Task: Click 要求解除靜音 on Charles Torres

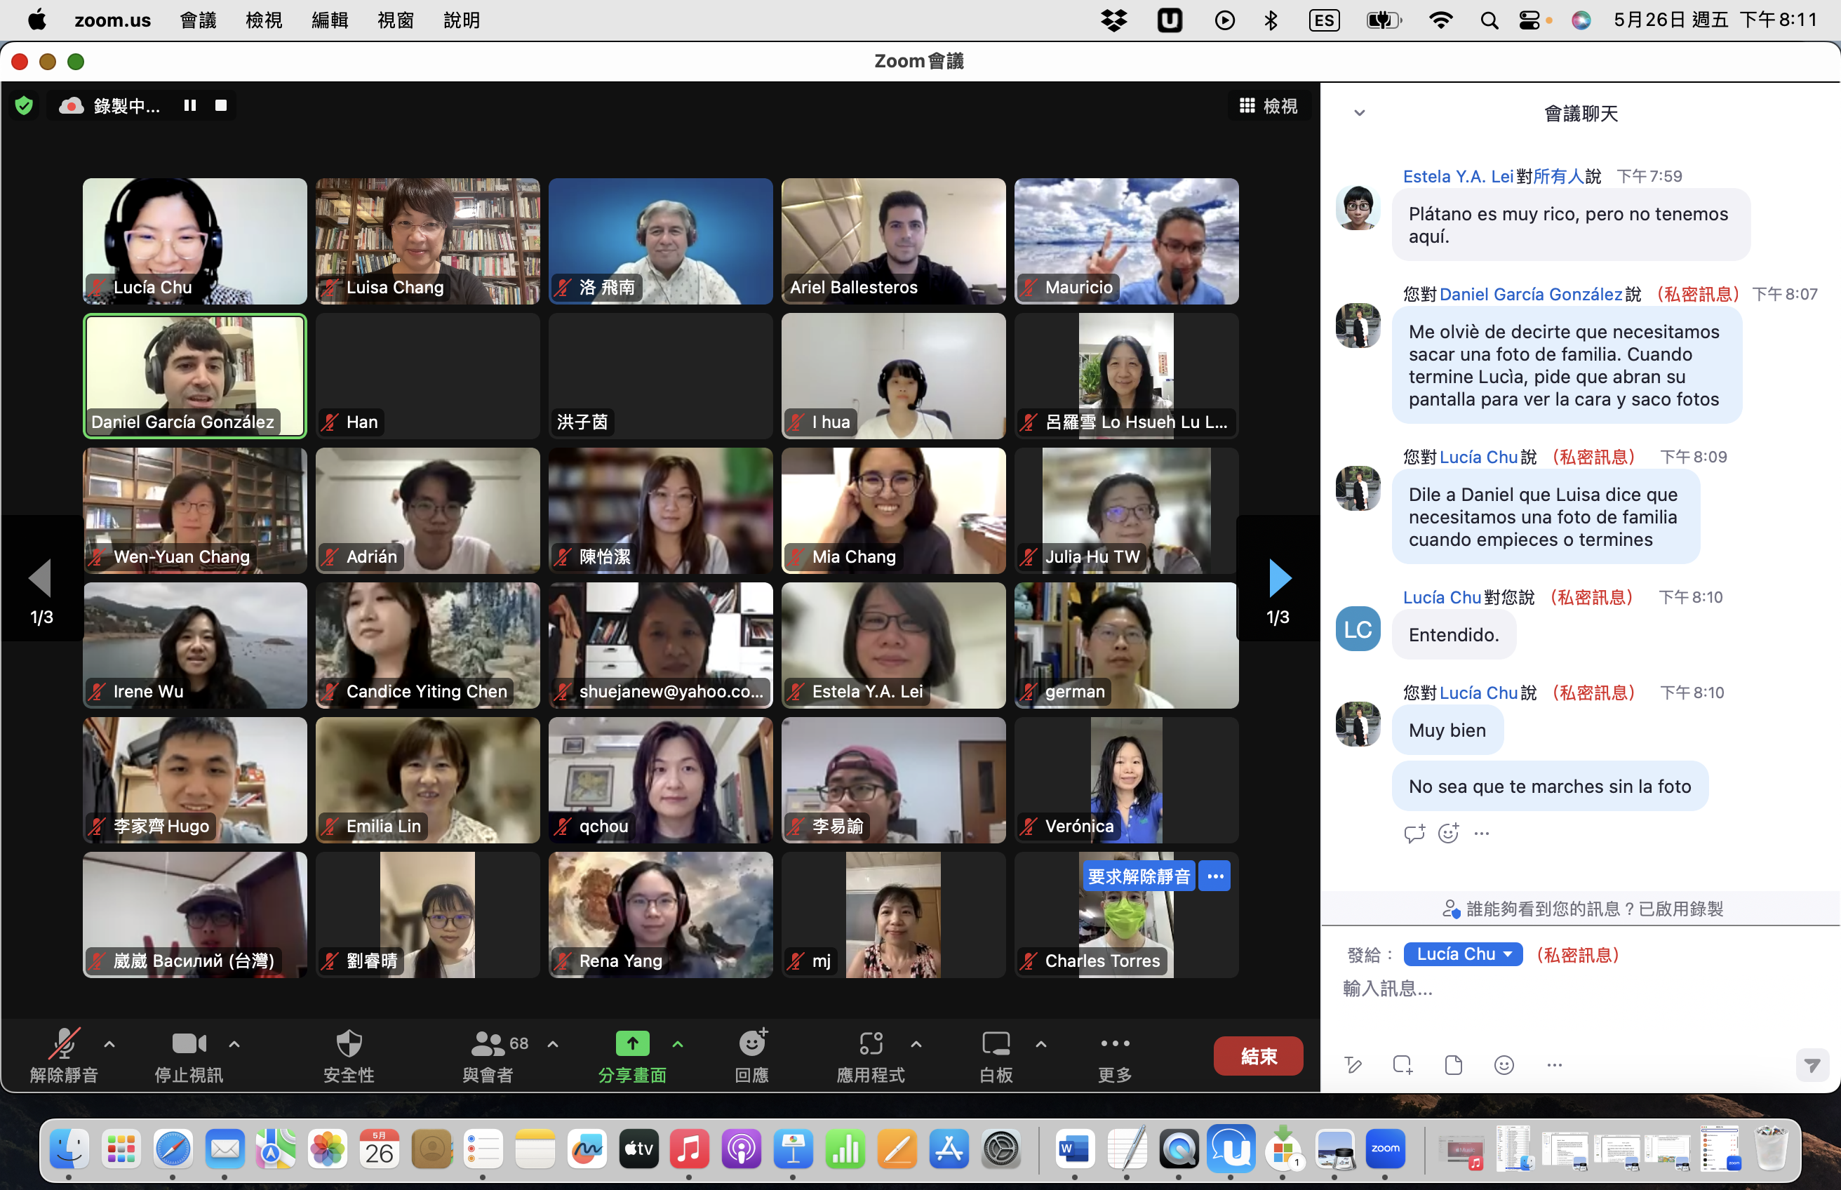Action: click(1139, 876)
